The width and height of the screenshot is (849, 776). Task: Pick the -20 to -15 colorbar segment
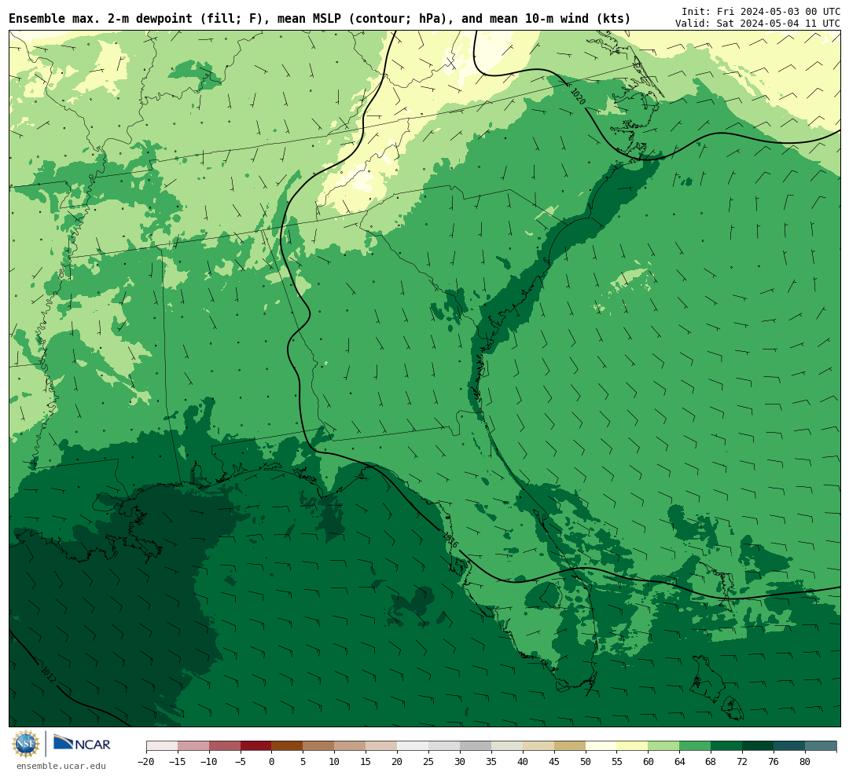tap(162, 746)
